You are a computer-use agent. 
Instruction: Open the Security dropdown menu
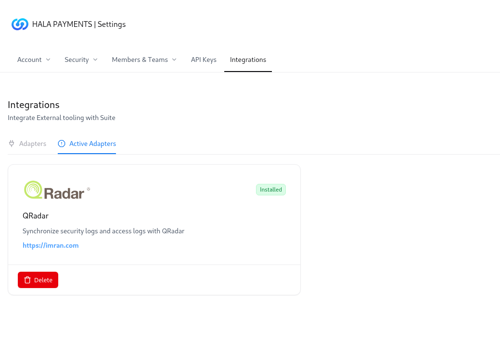click(81, 60)
